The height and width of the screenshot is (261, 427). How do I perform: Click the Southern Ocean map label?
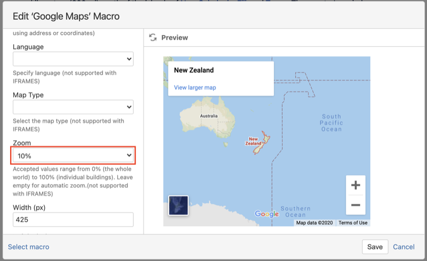point(295,211)
